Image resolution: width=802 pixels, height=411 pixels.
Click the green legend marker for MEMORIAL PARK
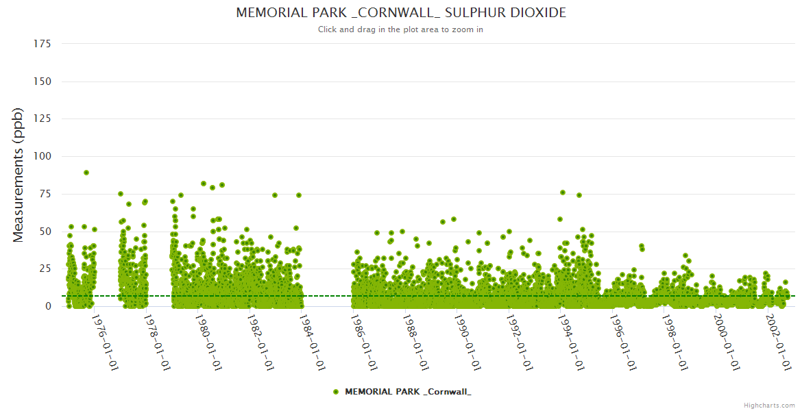pyautogui.click(x=336, y=392)
